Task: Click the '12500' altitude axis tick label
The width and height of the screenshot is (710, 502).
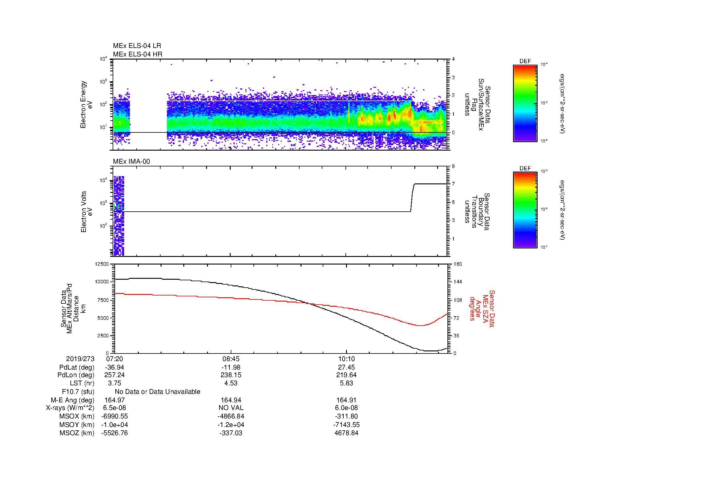Action: (102, 264)
